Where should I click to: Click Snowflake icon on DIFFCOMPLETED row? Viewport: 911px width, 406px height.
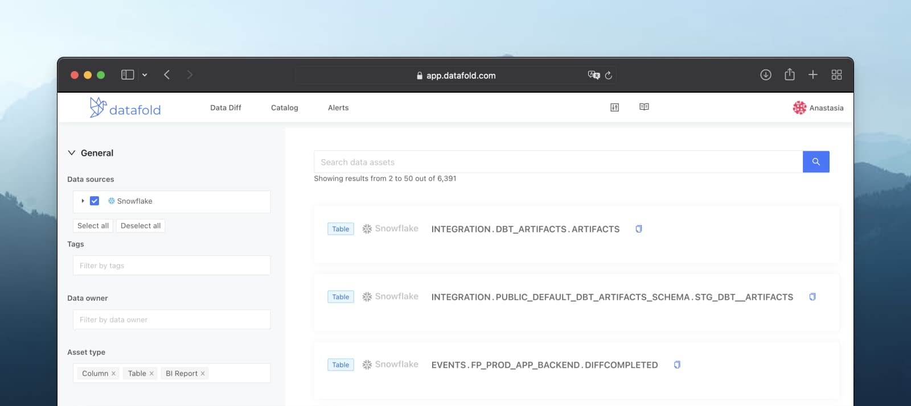pyautogui.click(x=367, y=364)
